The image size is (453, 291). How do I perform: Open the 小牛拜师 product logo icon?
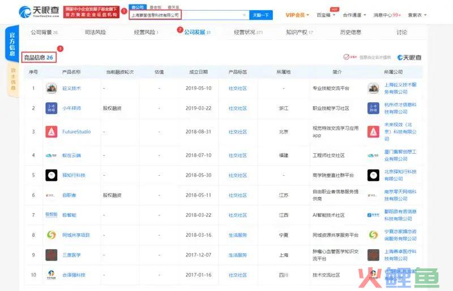tap(52, 108)
